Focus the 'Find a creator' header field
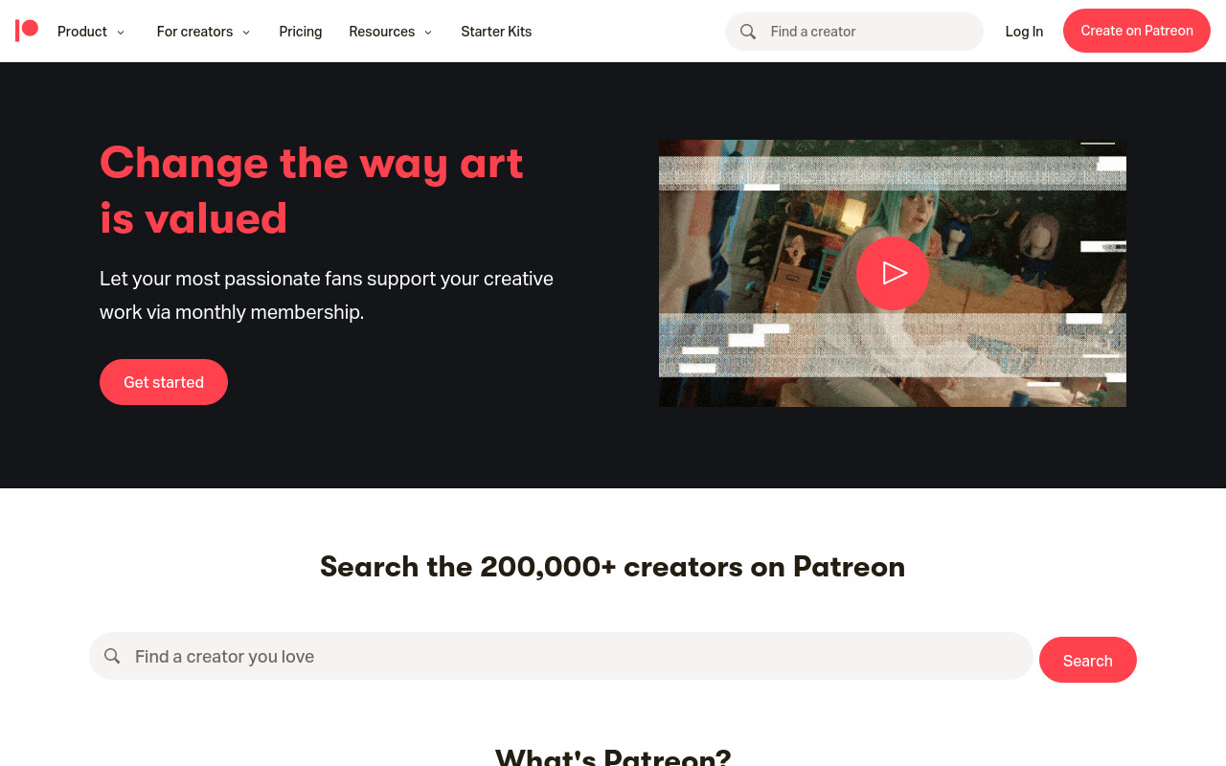Screen dimensions: 1226x766 [854, 32]
